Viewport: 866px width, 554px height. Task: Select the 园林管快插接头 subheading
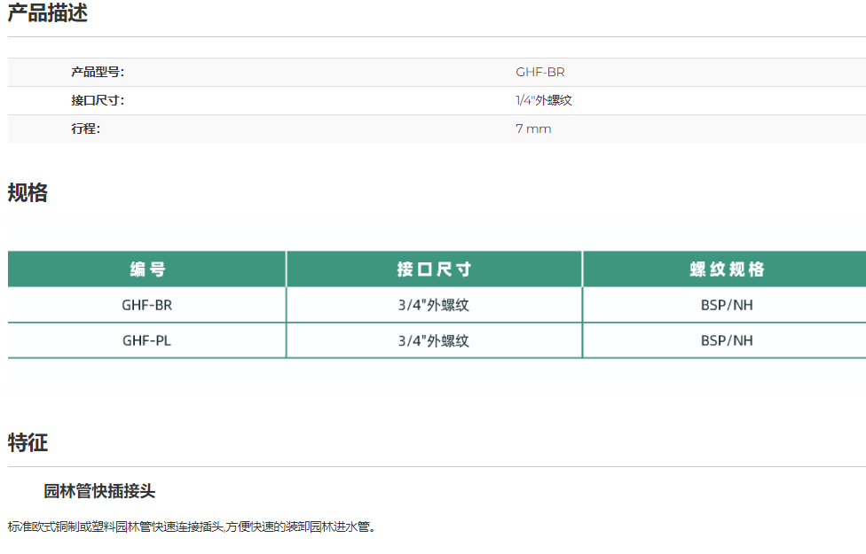99,491
